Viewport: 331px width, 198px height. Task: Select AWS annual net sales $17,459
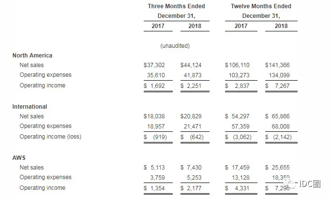237,168
